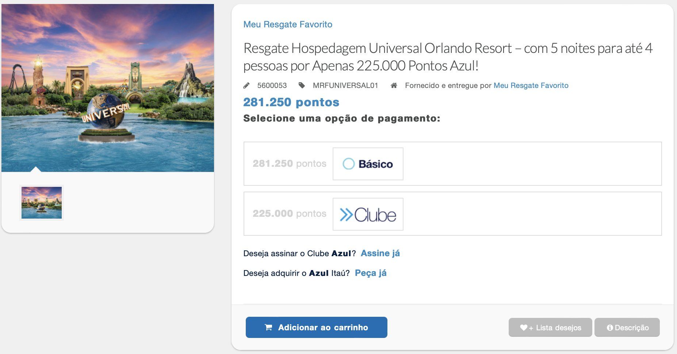Viewport: 677px width, 354px height.
Task: Click the shopping cart icon
Action: coord(268,328)
